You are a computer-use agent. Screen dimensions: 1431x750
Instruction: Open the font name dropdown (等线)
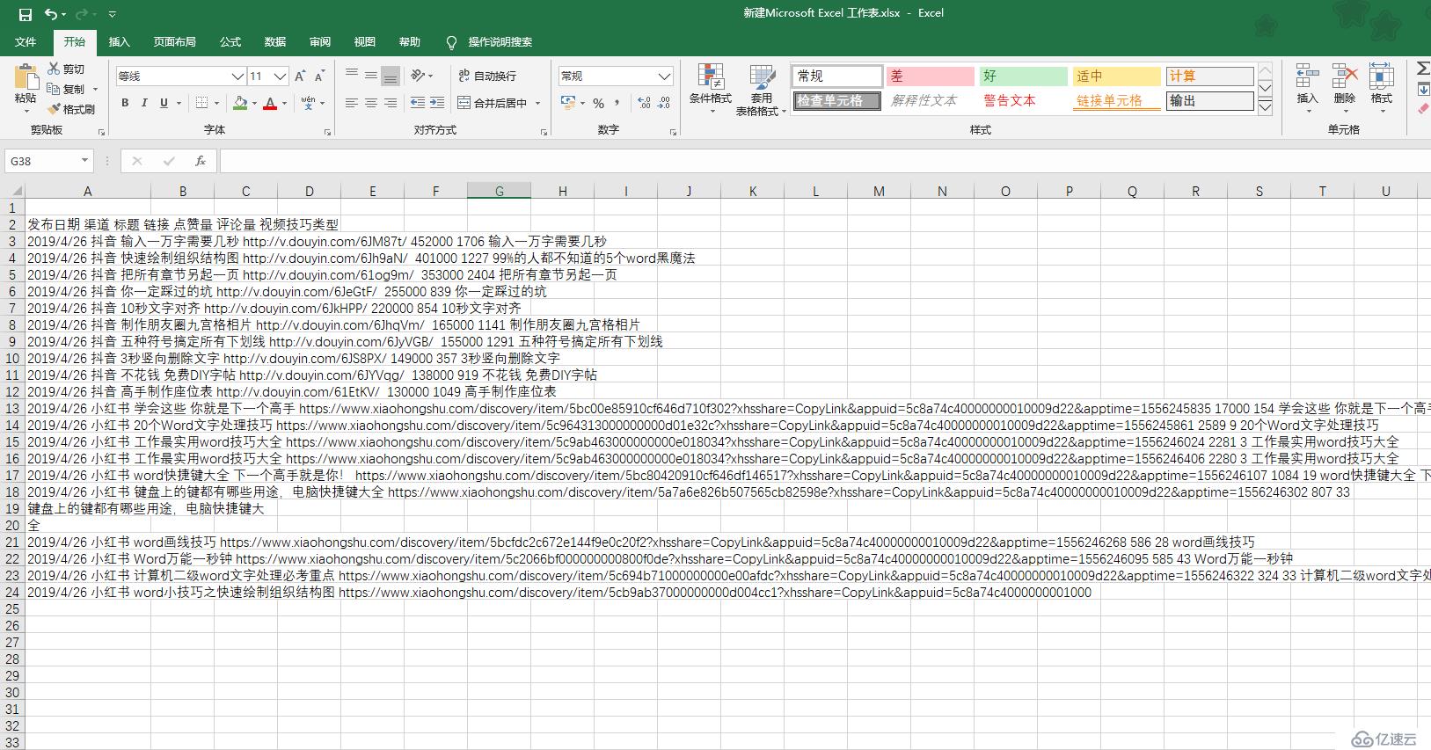tap(237, 76)
